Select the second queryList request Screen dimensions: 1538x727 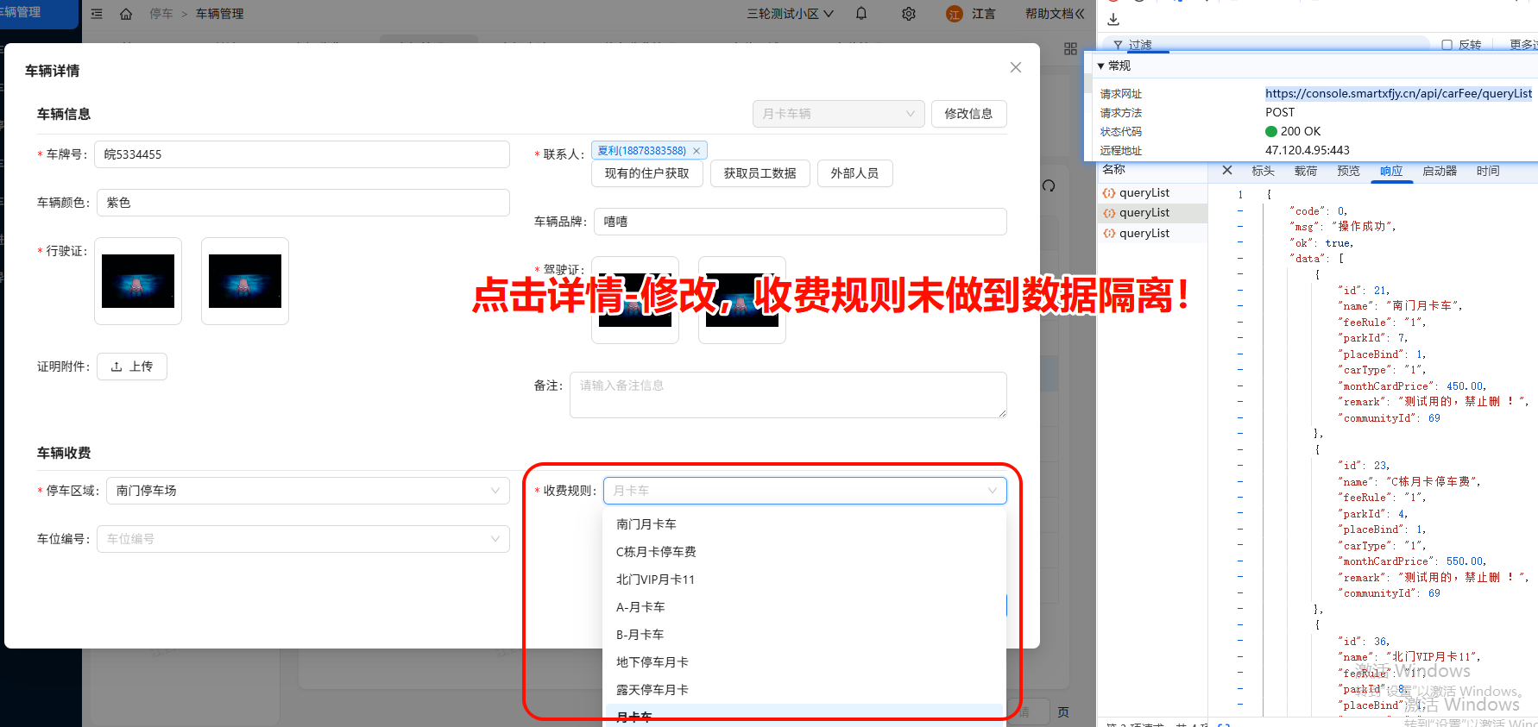pos(1152,213)
